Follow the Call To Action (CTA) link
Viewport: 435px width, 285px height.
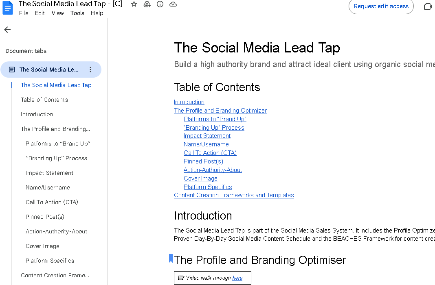point(210,153)
